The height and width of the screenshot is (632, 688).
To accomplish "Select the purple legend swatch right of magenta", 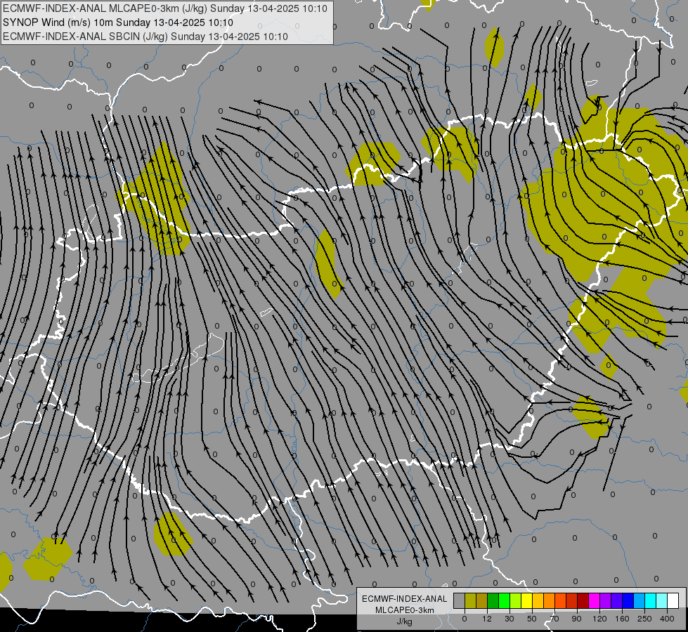I will coord(606,600).
